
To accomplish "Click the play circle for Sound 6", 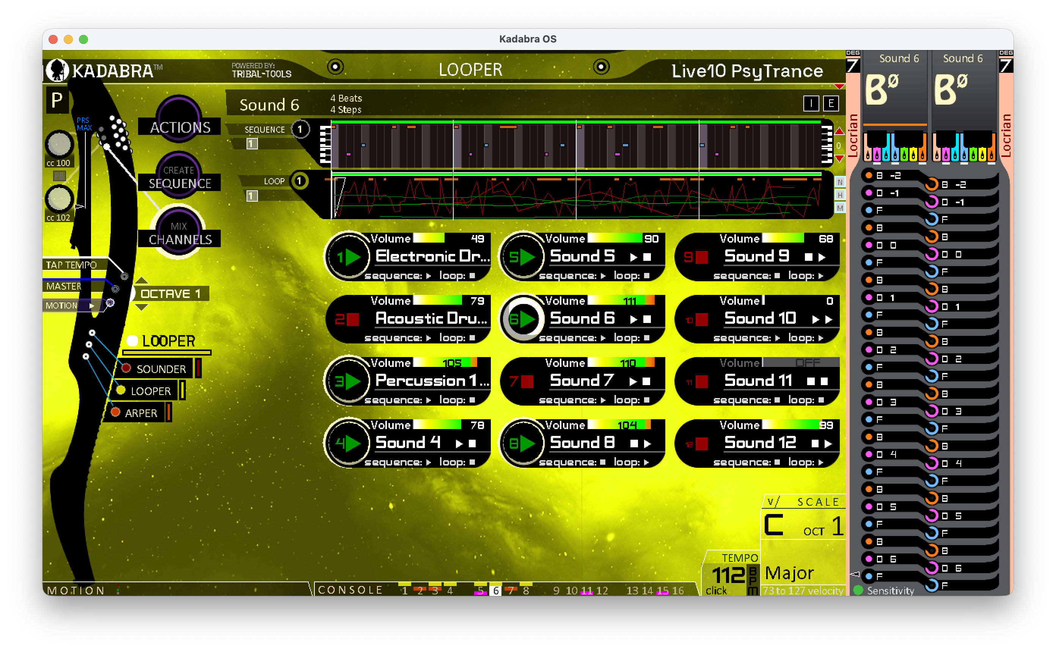I will click(522, 320).
